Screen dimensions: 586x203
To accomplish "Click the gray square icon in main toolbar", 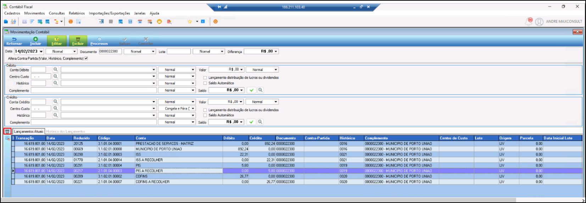I will tap(111, 22).
